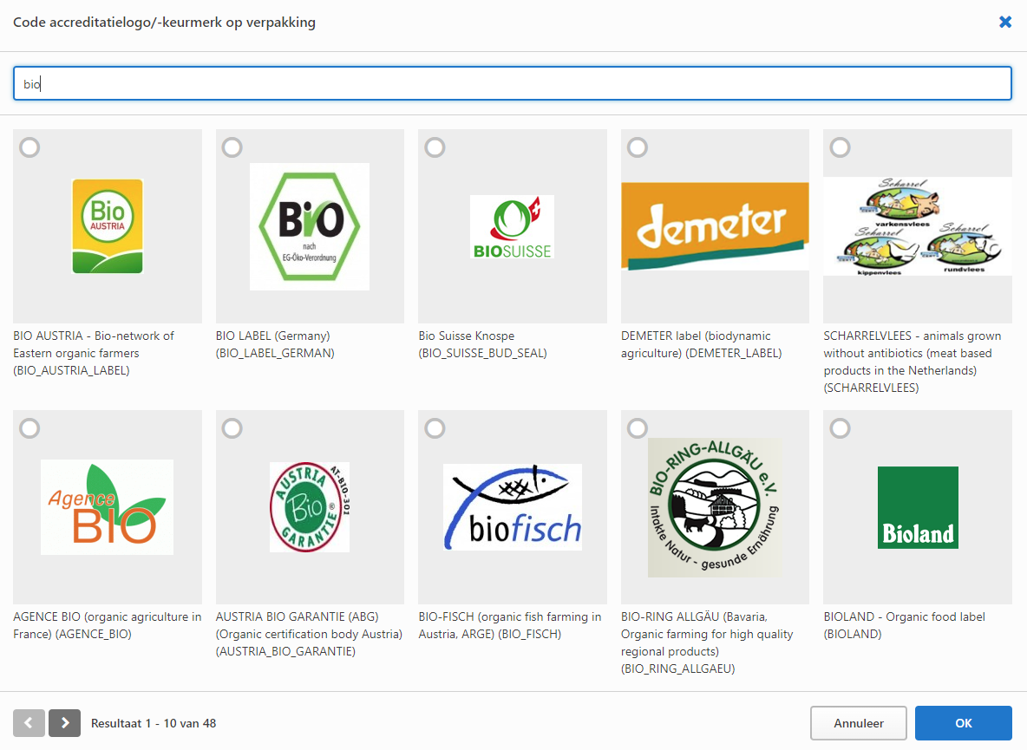The width and height of the screenshot is (1027, 750).
Task: Cancel with the Annuleer button
Action: click(x=859, y=723)
